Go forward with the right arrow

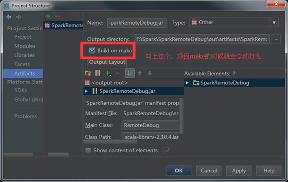(x=19, y=17)
